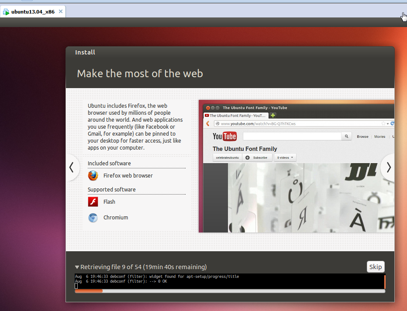
Task: Click the 'Make the most of the web' heading
Action: pos(140,74)
